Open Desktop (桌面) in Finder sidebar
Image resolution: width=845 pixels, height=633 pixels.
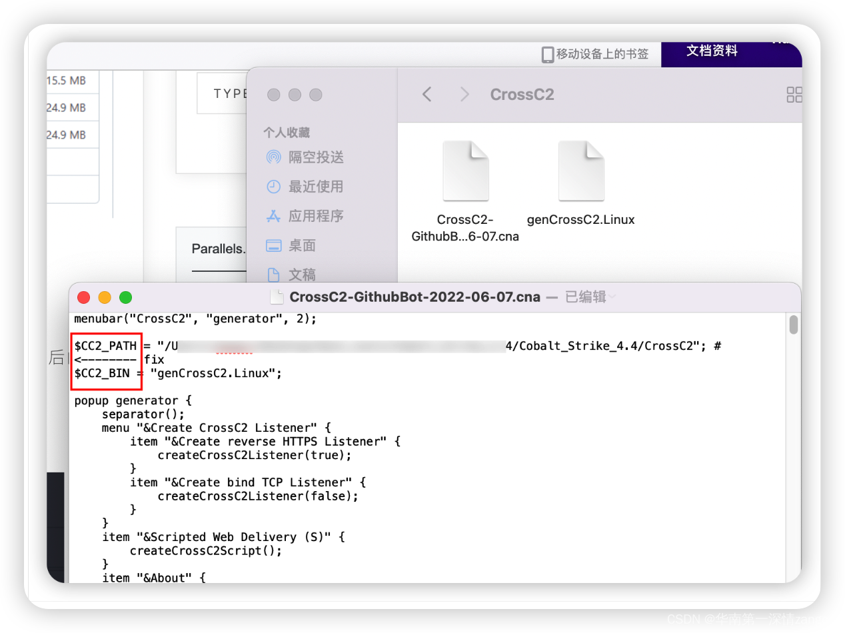(291, 245)
